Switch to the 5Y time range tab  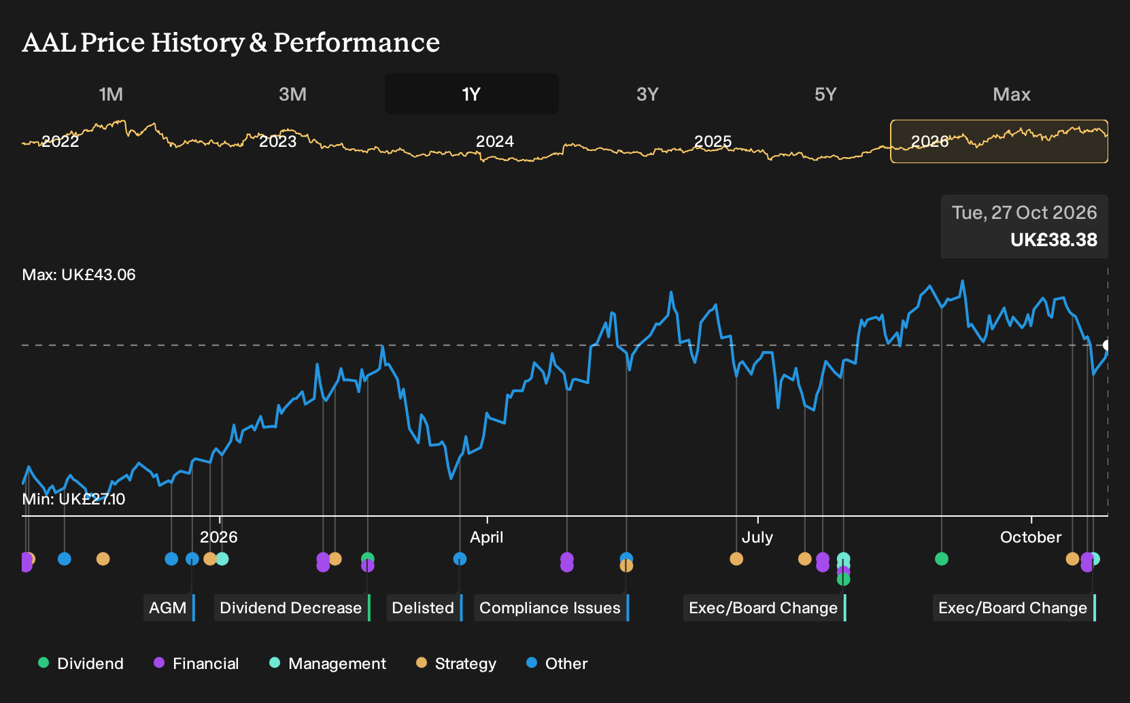[825, 94]
